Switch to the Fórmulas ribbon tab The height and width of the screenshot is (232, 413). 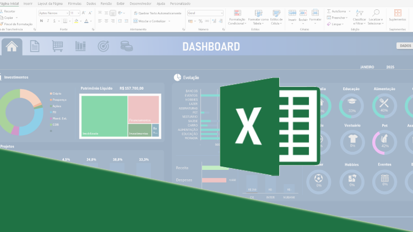pos(74,4)
